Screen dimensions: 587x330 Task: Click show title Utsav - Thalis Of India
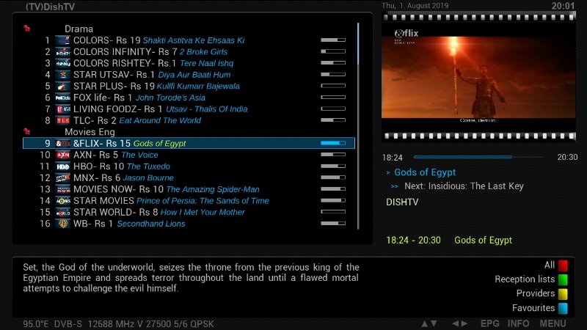click(x=207, y=109)
